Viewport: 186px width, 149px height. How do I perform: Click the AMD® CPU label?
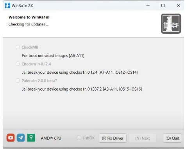51,138
